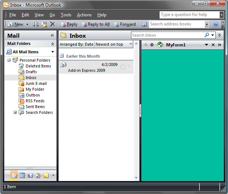Image resolution: width=228 pixels, height=194 pixels.
Task: Switch to Calendar via its icon
Action: click(x=22, y=176)
